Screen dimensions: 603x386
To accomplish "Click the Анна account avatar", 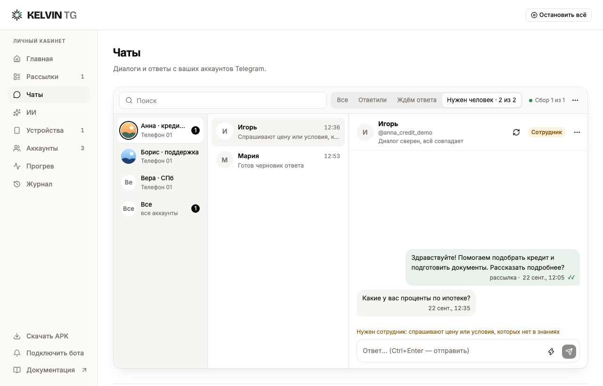I will (129, 130).
